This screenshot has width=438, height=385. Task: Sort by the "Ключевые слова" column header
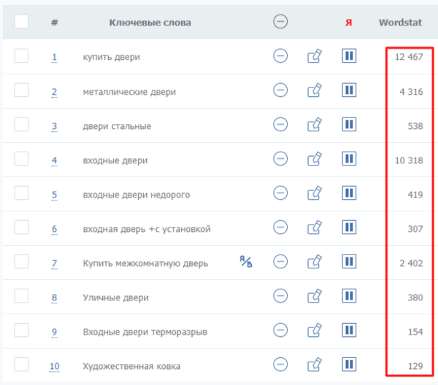(150, 23)
